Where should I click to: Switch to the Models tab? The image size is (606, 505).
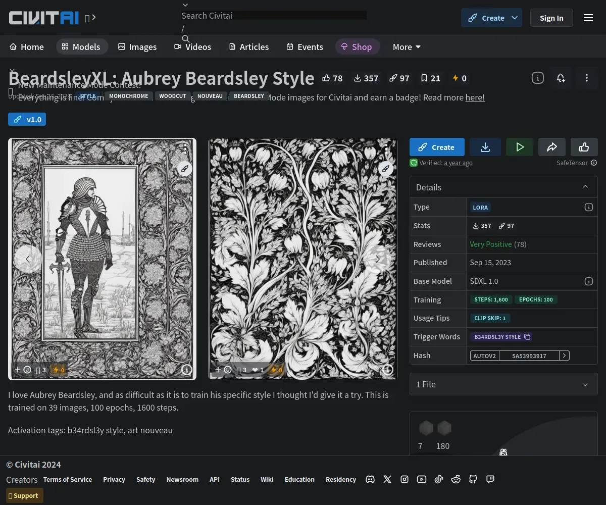click(x=81, y=47)
